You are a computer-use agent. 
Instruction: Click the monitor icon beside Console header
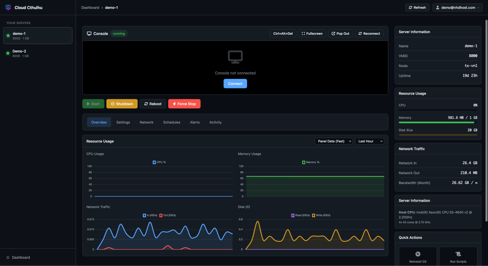point(89,33)
